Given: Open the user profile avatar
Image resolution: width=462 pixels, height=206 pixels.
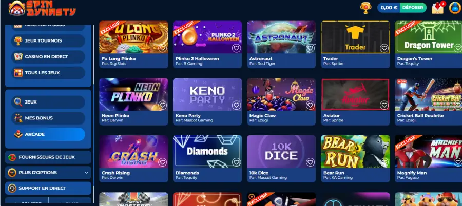Looking at the screenshot, I should click(455, 8).
